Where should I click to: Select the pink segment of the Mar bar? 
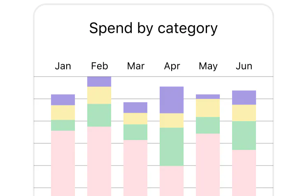135,168
